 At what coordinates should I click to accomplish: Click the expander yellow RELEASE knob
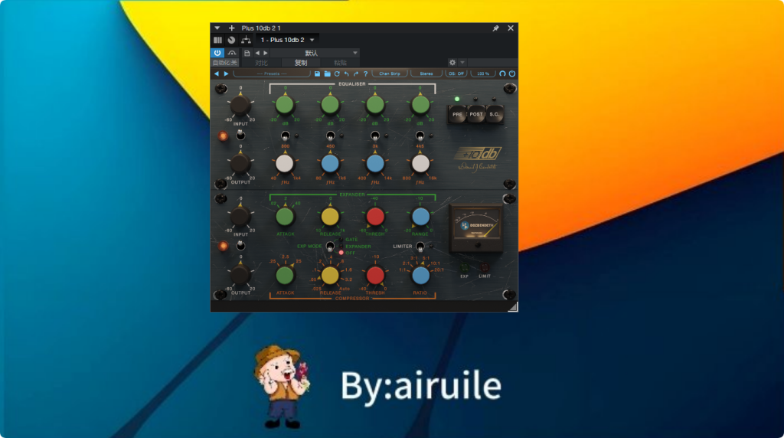click(330, 217)
